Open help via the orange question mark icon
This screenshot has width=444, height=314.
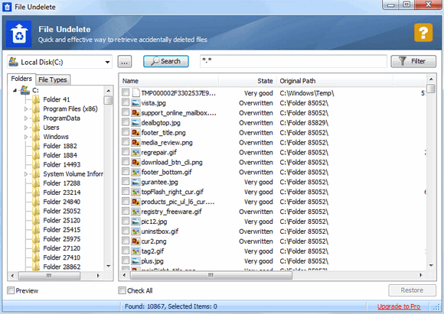423,33
